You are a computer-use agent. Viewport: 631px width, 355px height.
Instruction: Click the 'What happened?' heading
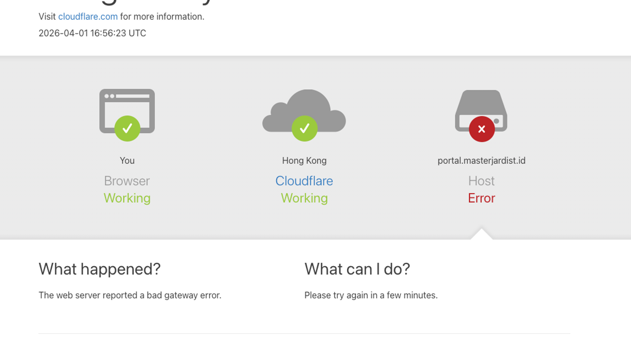pyautogui.click(x=100, y=269)
